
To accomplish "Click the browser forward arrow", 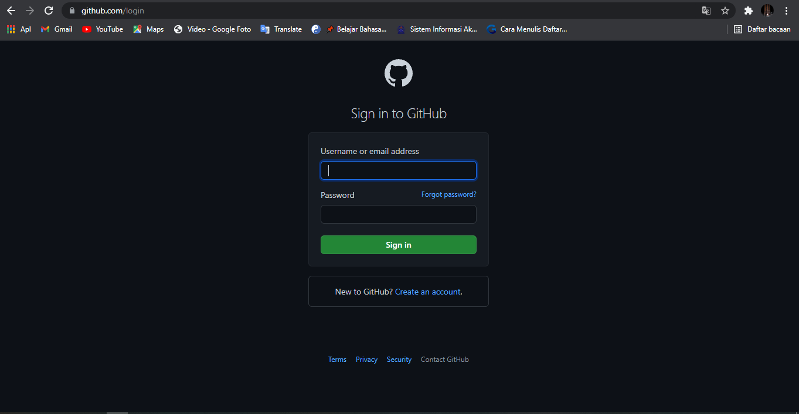I will point(30,11).
